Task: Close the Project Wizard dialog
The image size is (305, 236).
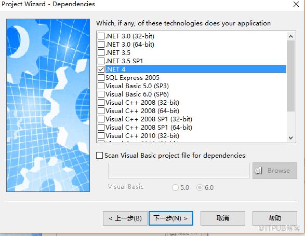Action: point(296,4)
